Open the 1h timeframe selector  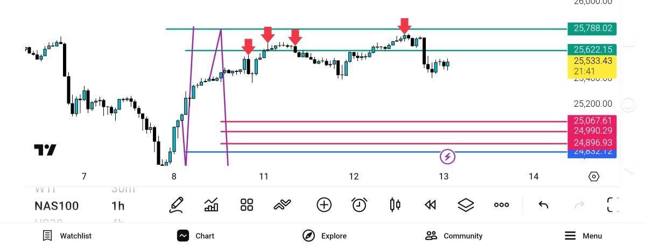(118, 206)
